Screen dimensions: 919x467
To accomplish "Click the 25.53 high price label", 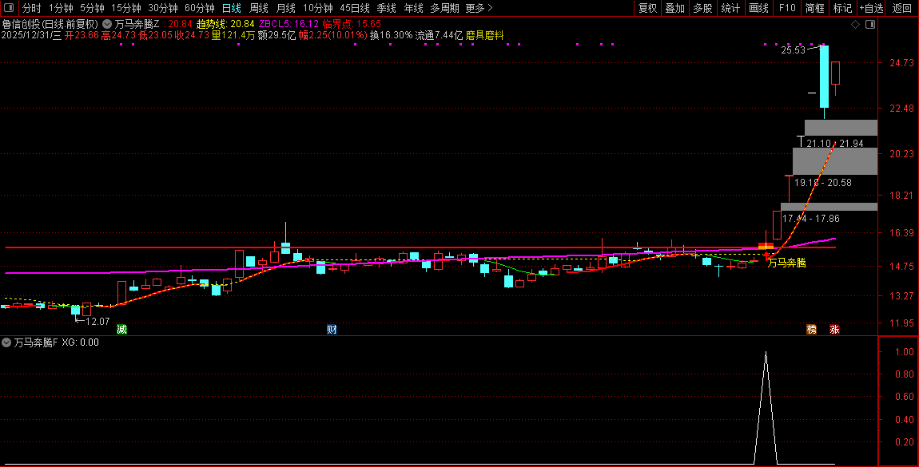I will tap(793, 50).
